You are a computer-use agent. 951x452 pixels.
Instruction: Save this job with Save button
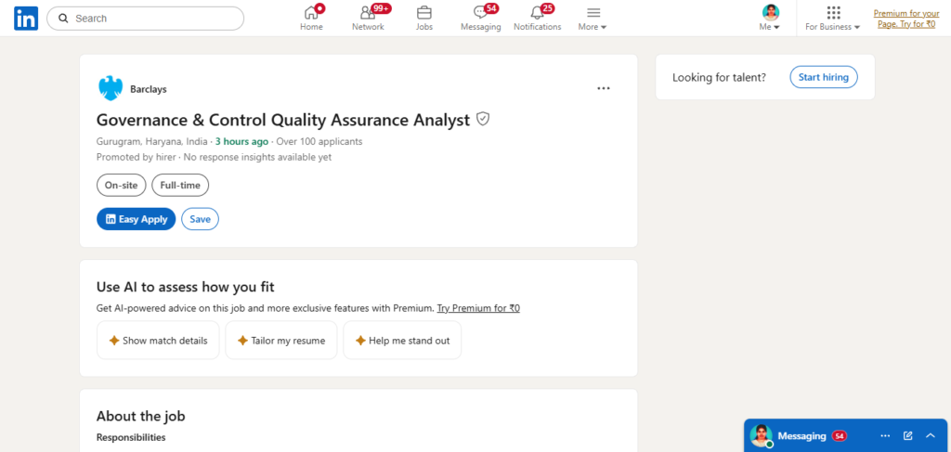coord(201,219)
